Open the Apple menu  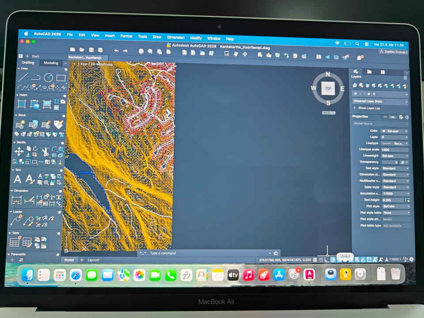[26, 34]
